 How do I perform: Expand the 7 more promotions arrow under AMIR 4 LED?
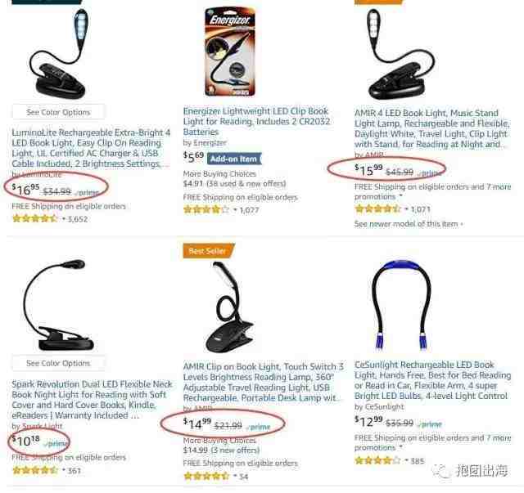click(400, 196)
